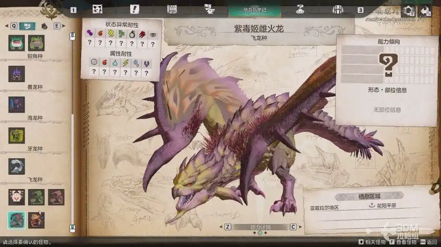Open the settings gear icon at top right
The width and height of the screenshot is (441, 247).
click(408, 11)
